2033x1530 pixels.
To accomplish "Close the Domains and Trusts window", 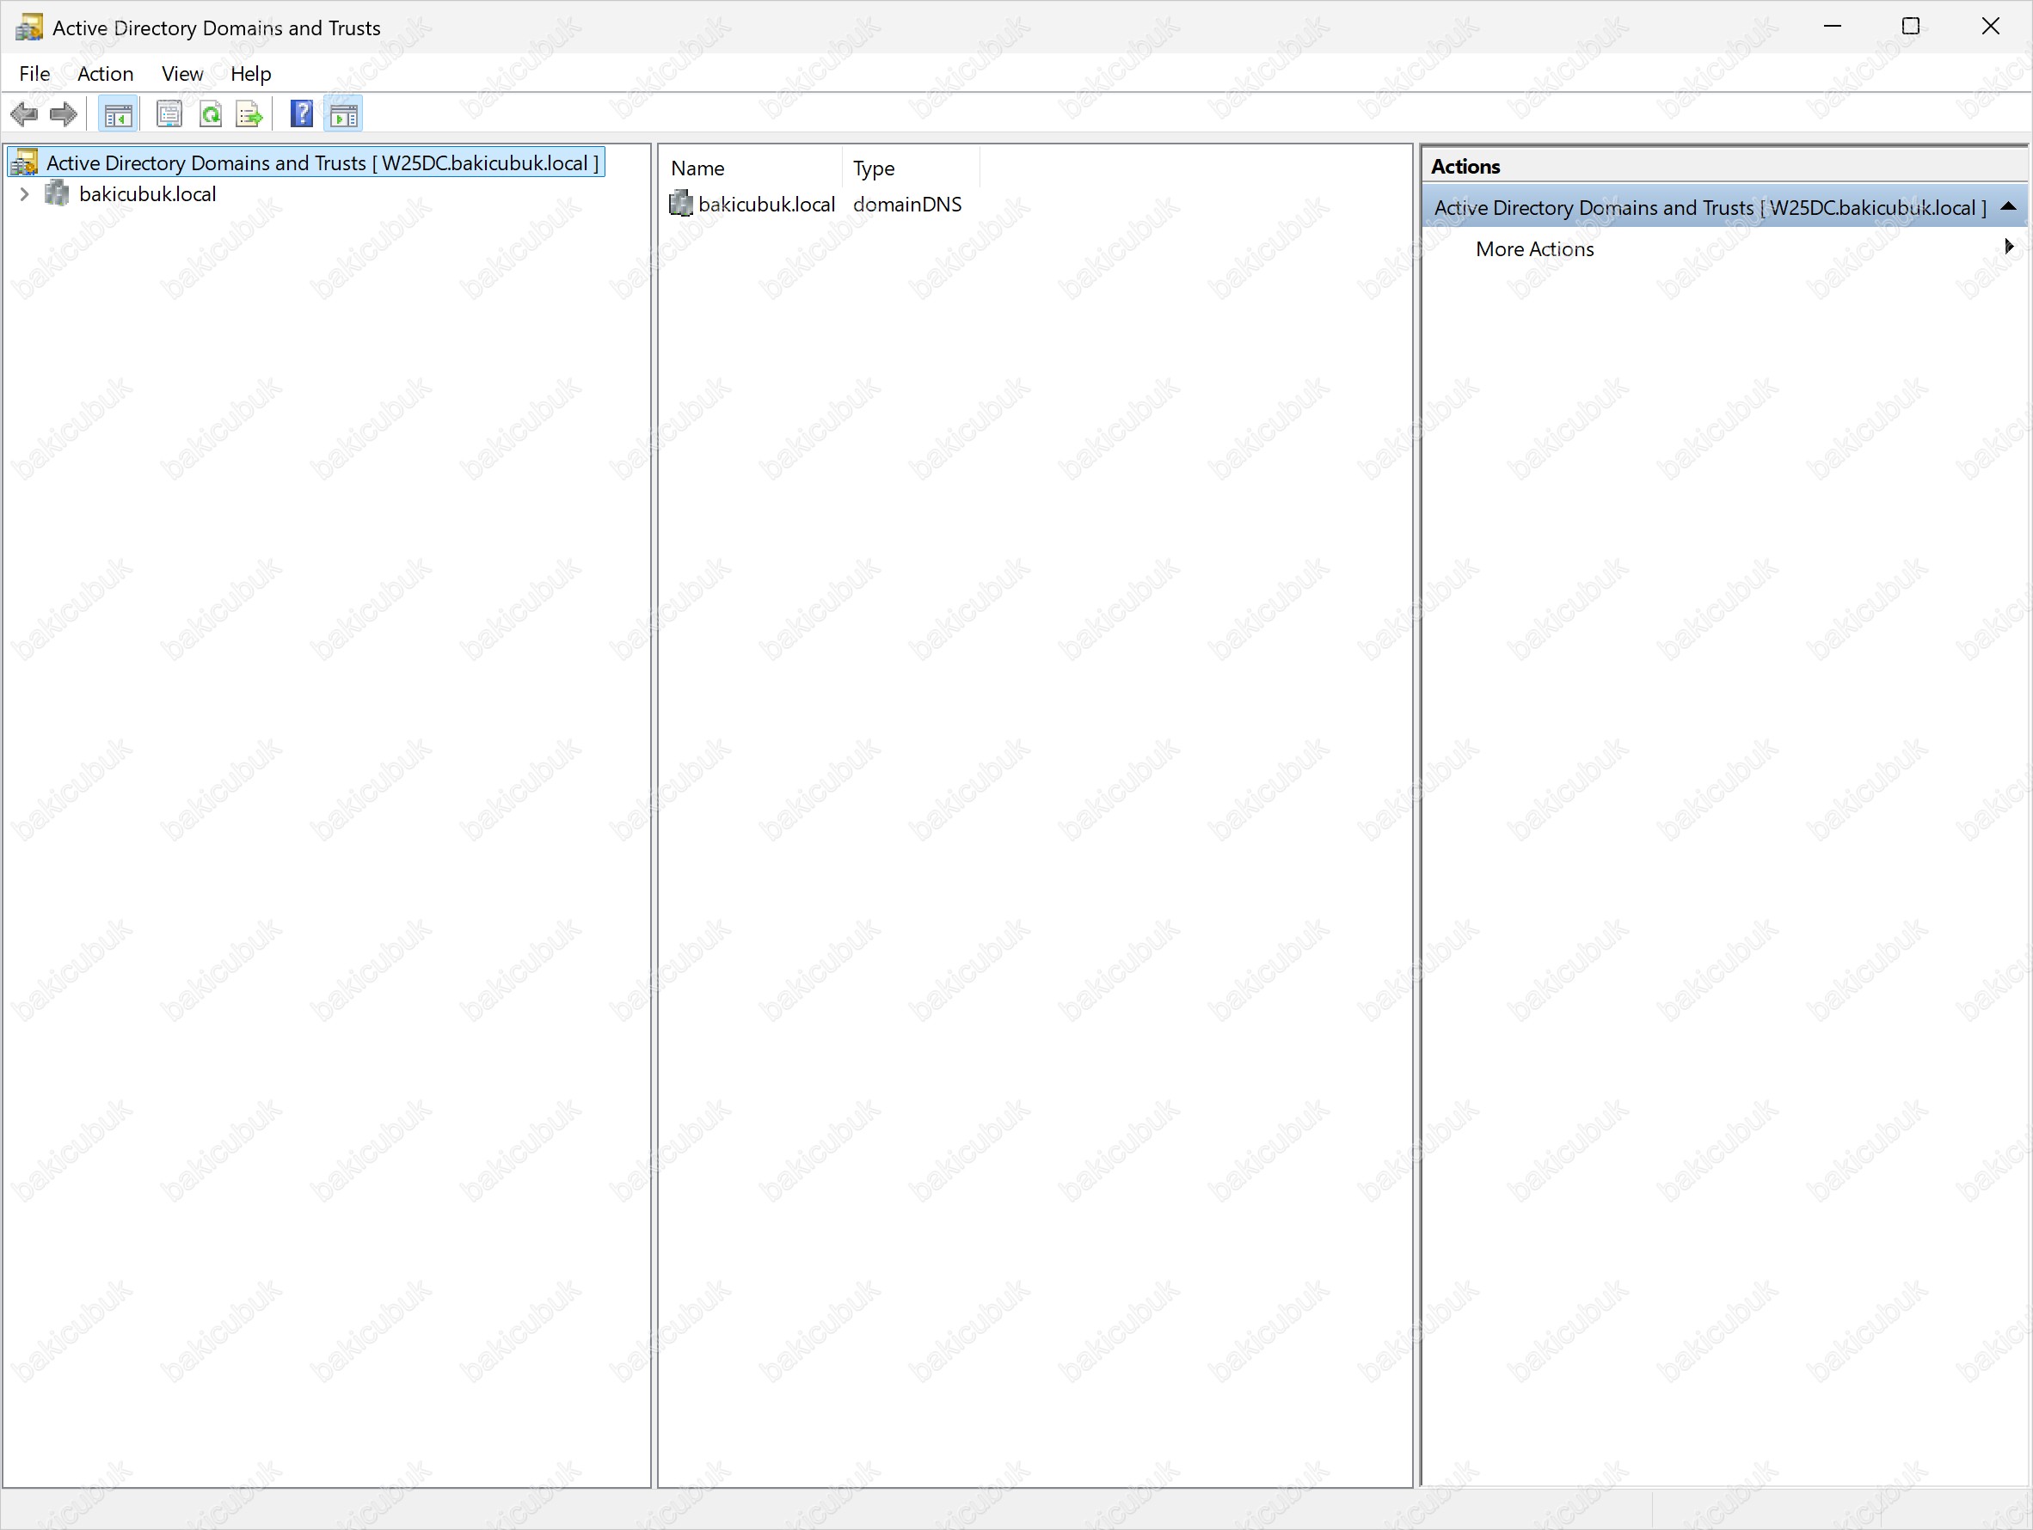I will coord(1990,27).
